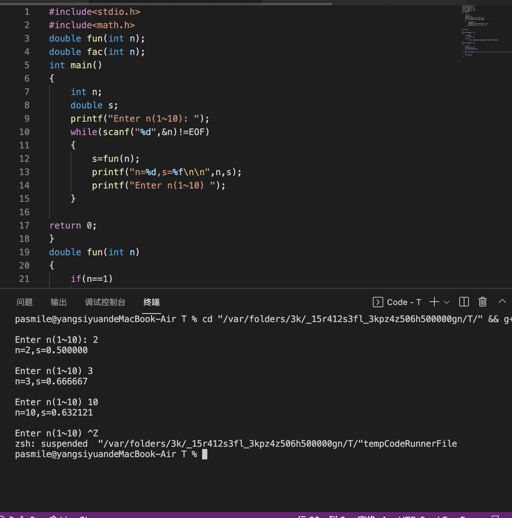
Task: Click the Code - T terminal instance icon
Action: (x=378, y=302)
